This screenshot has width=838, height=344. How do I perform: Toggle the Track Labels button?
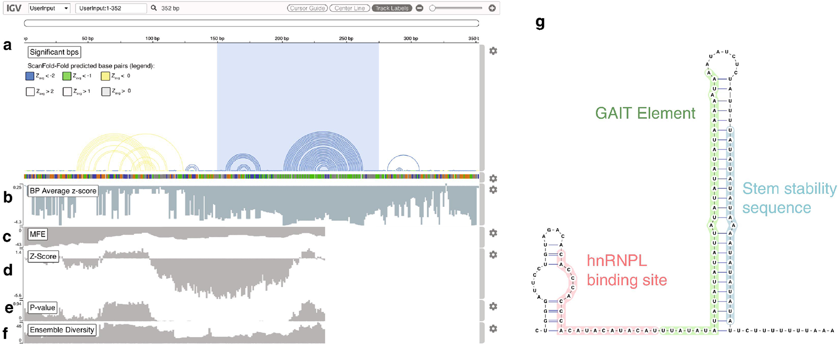click(x=392, y=8)
